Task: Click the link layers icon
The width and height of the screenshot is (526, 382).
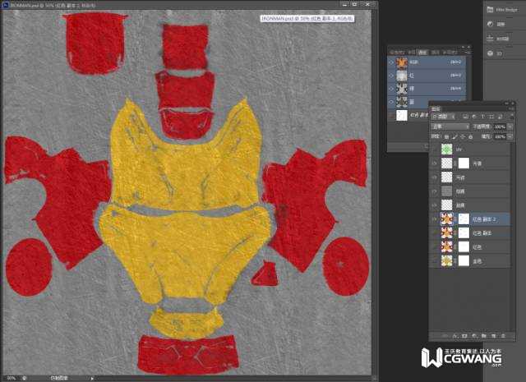Action: coord(445,335)
